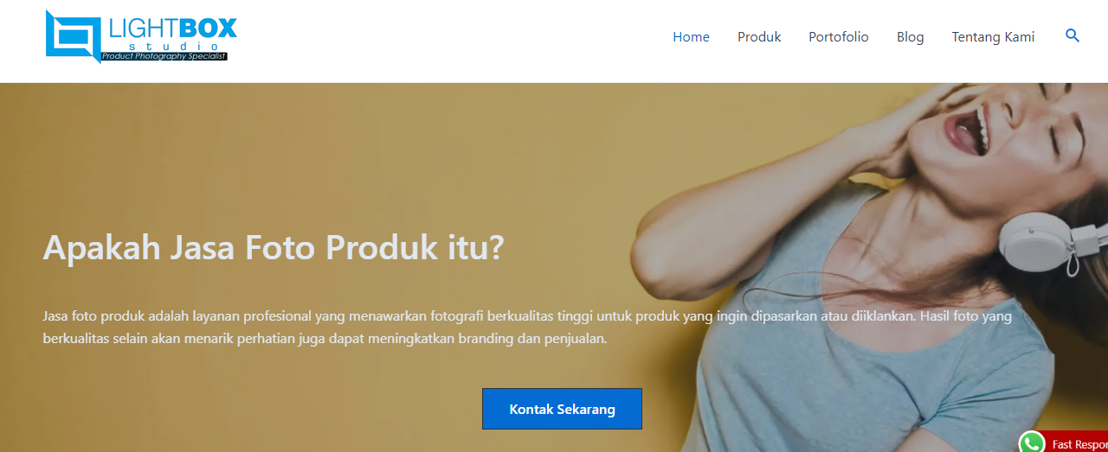Image resolution: width=1108 pixels, height=452 pixels.
Task: Open the search magnifier icon
Action: [1073, 36]
